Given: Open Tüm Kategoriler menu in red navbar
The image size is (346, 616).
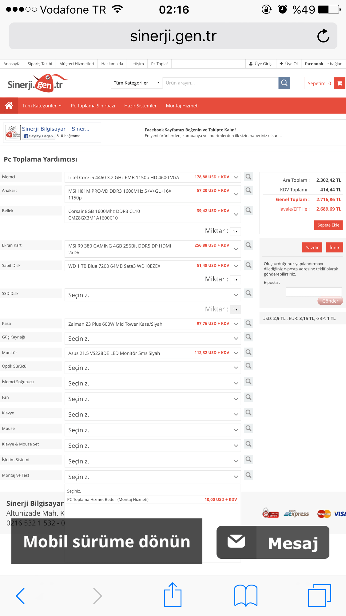Looking at the screenshot, I should (x=42, y=106).
